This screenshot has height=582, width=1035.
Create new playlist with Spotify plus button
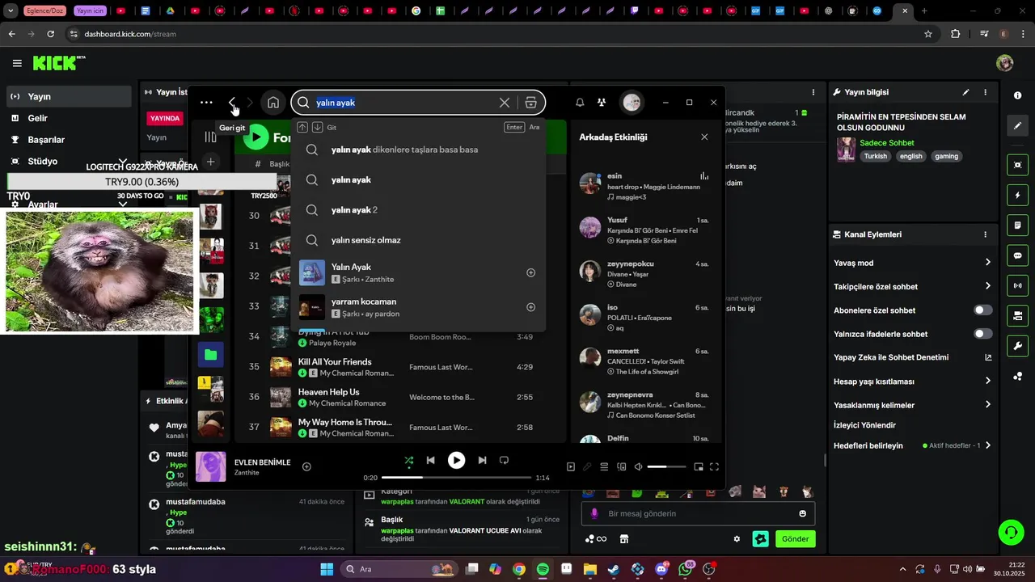pos(210,162)
